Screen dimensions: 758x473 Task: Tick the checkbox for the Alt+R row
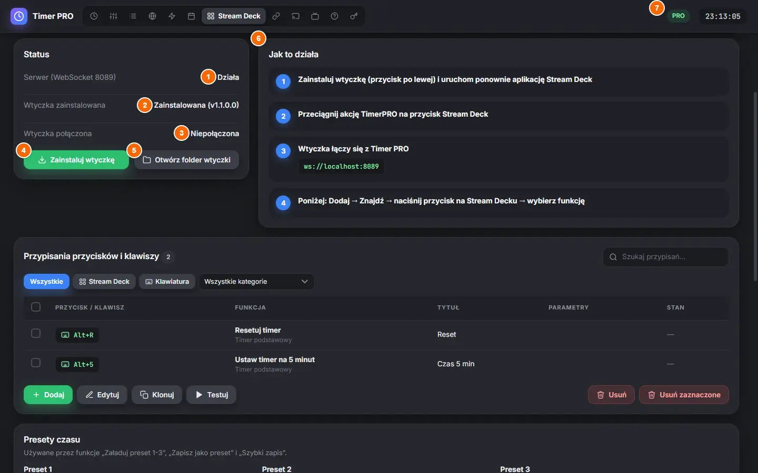36,333
